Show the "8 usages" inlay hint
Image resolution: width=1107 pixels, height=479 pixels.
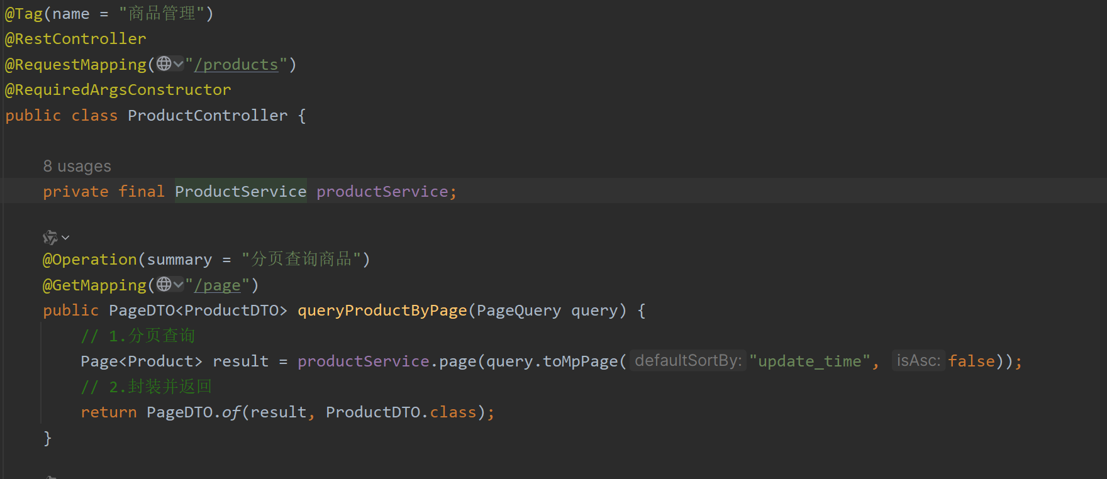pyautogui.click(x=77, y=167)
